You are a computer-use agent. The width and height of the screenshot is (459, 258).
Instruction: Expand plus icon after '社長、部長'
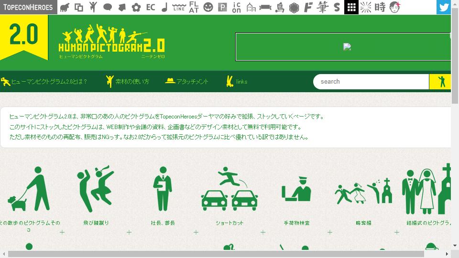pos(196,232)
